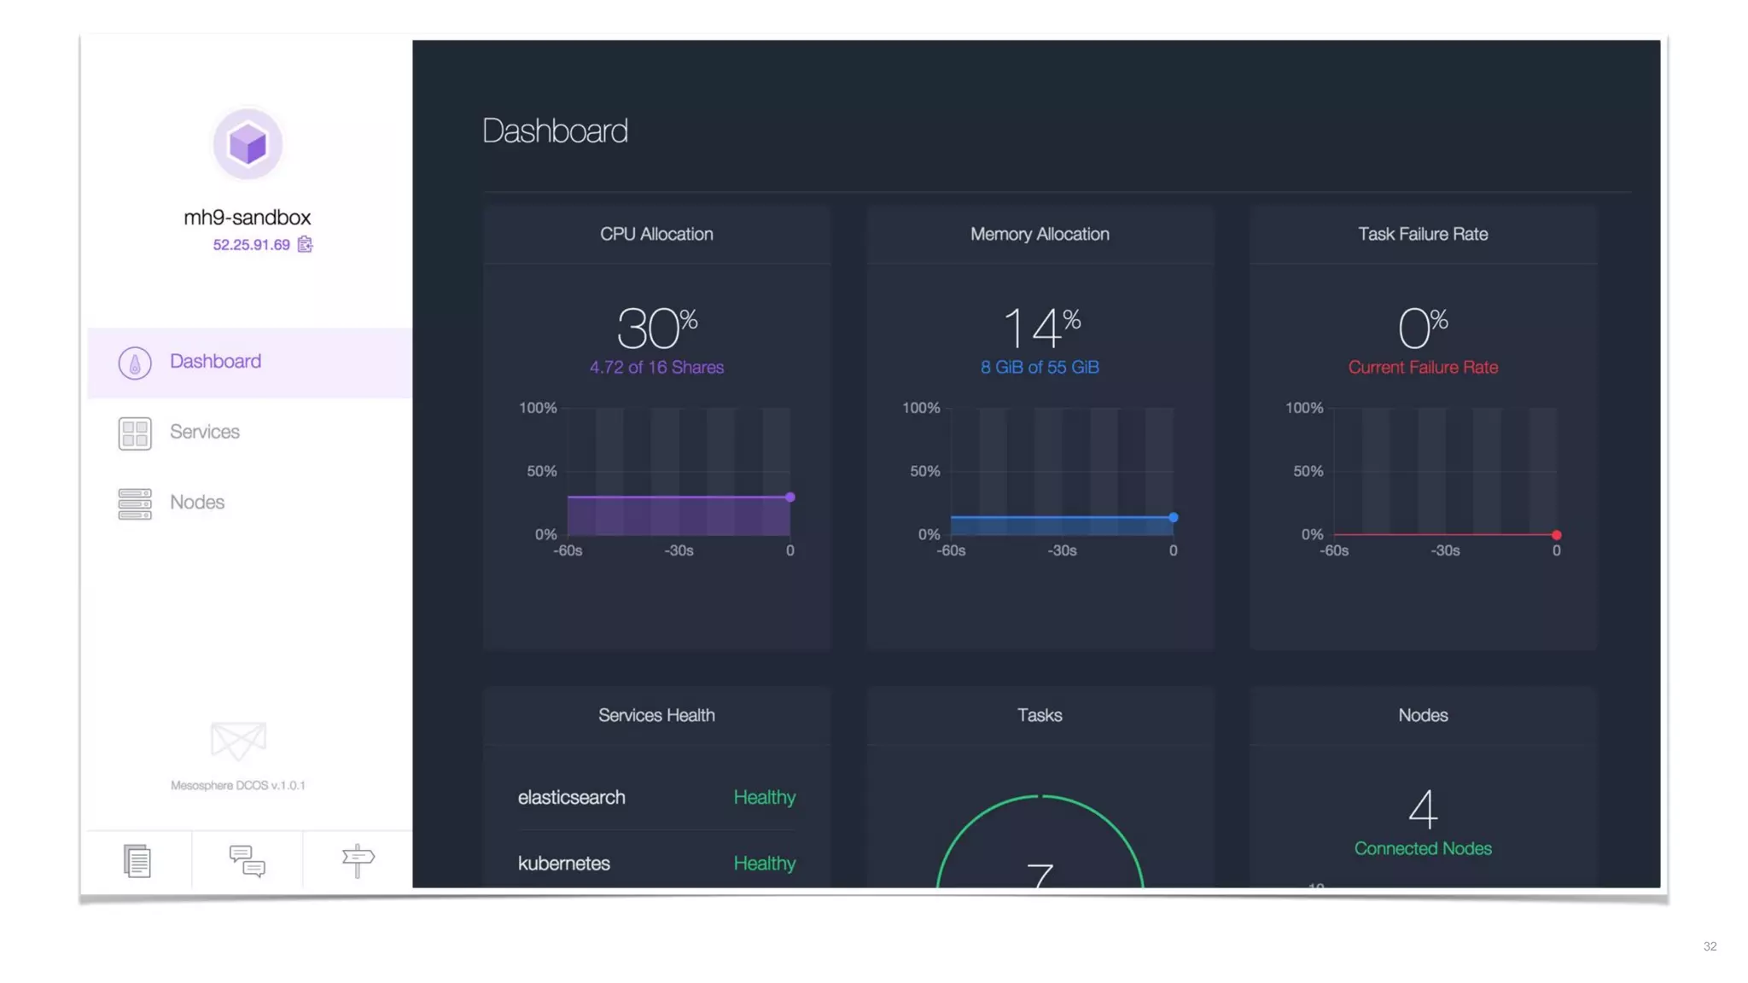
Task: Click the signpost tour icon
Action: [358, 860]
